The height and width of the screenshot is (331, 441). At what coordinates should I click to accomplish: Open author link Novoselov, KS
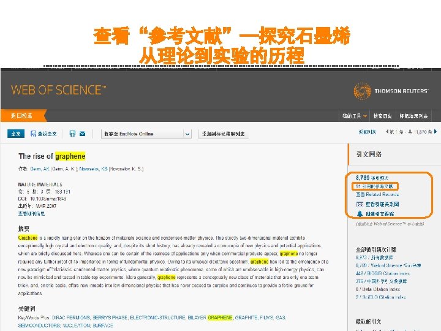tap(93, 169)
